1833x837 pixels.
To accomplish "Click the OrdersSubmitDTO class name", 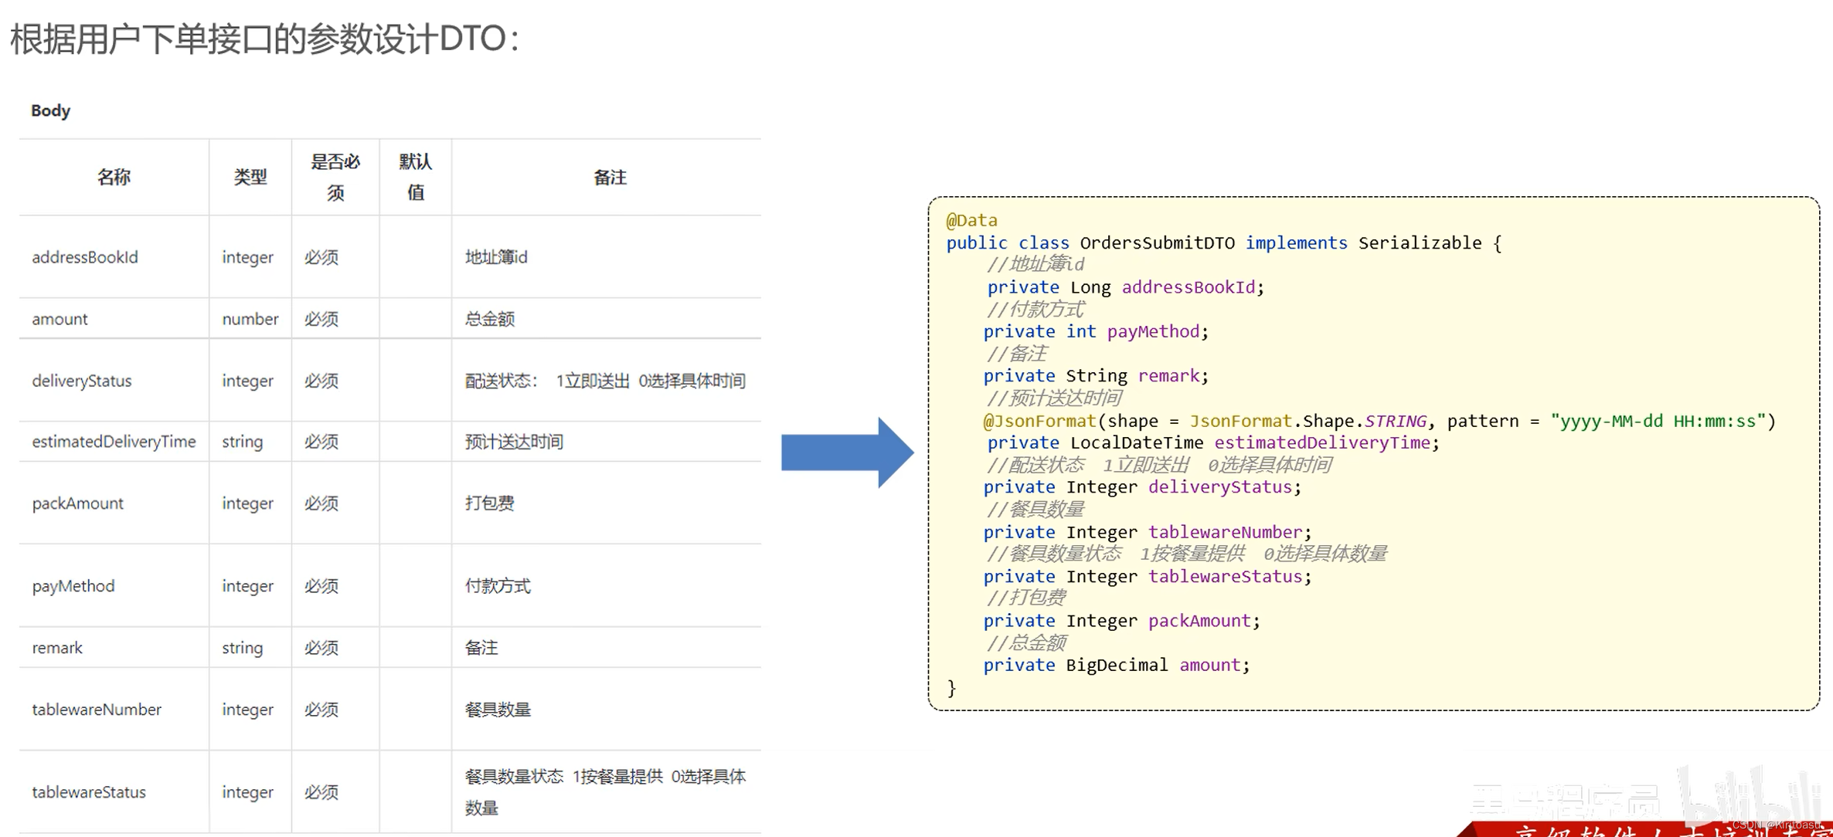I will click(x=1157, y=242).
